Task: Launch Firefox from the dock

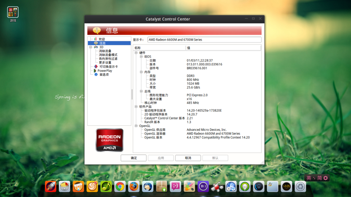Action: [134, 186]
